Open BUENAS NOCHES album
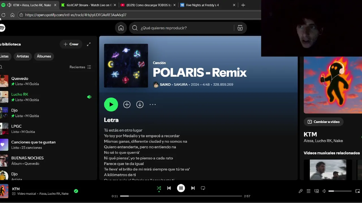 tap(48, 161)
